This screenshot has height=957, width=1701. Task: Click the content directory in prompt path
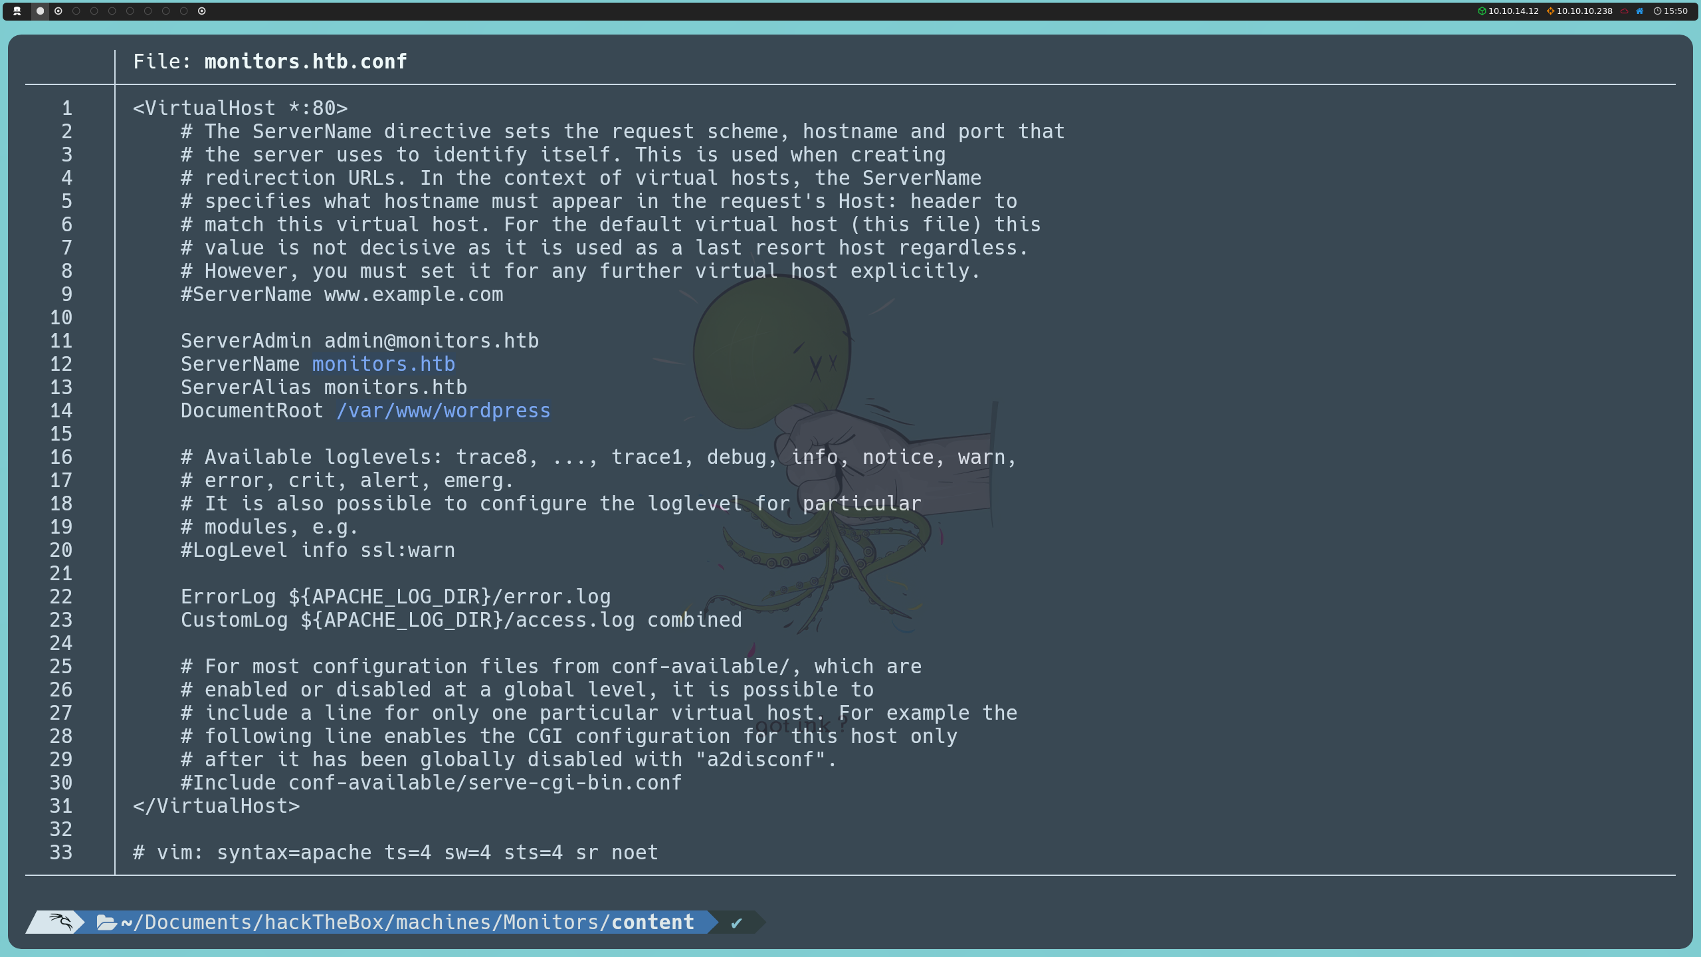pyautogui.click(x=652, y=922)
